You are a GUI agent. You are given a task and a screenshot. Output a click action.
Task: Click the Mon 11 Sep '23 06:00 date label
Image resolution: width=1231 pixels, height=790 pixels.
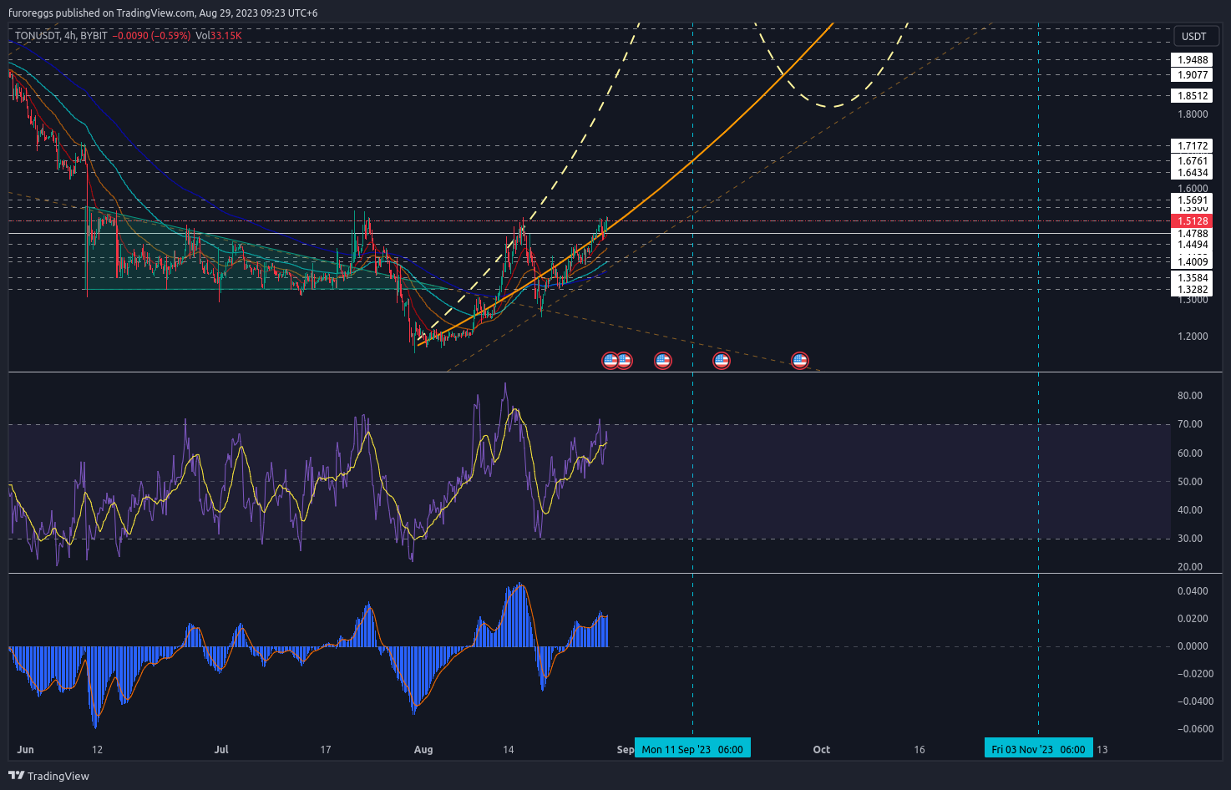[x=692, y=749]
